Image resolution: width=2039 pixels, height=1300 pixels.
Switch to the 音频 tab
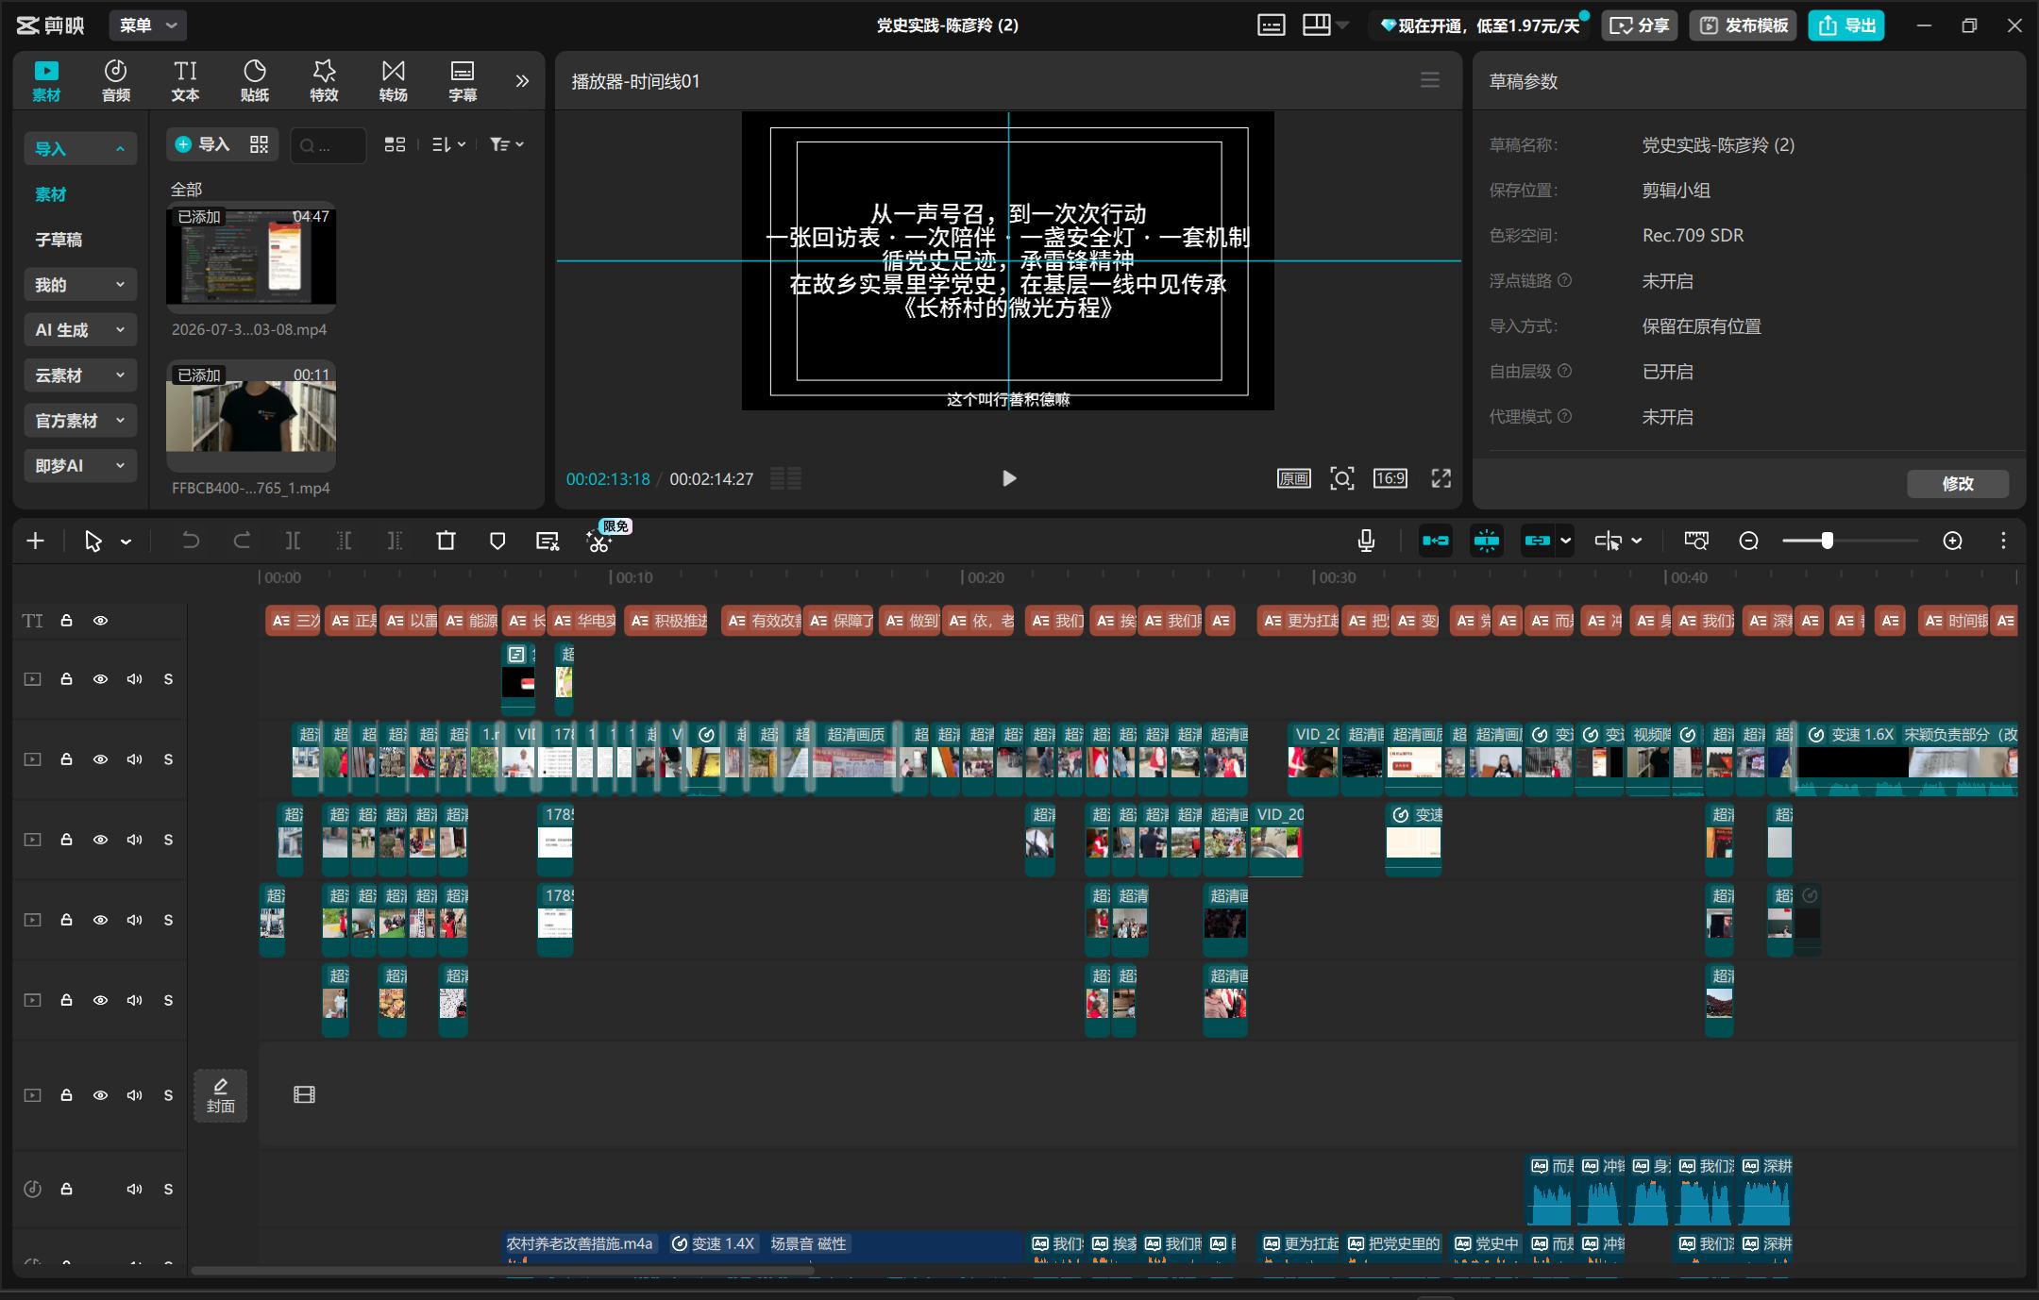[116, 81]
